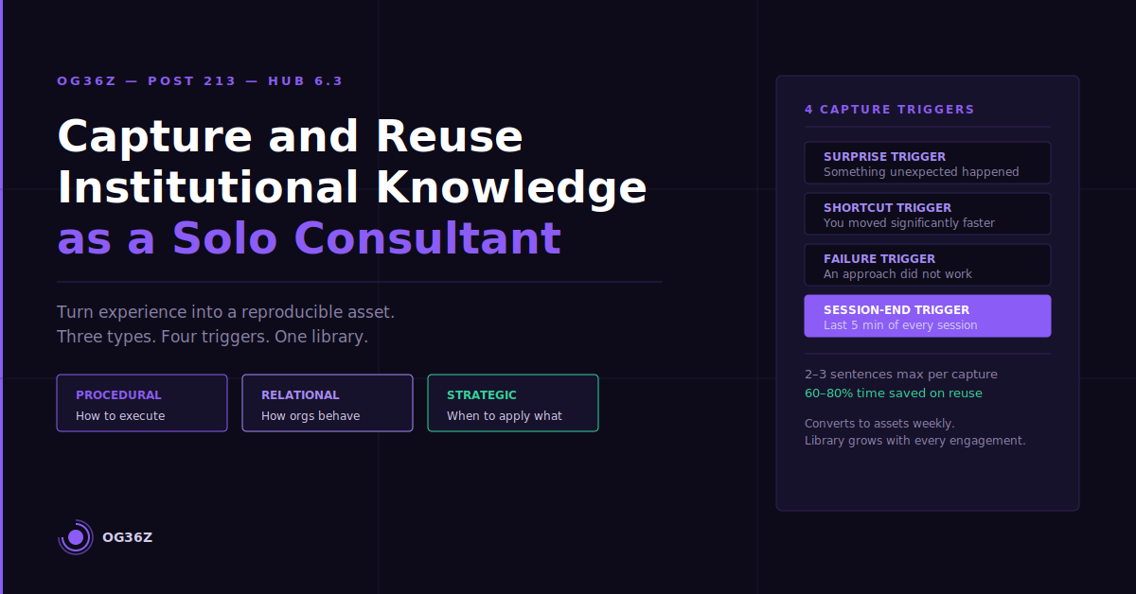
Task: Open the OG36Z — Post 213 breadcrumb
Action: pyautogui.click(x=147, y=80)
